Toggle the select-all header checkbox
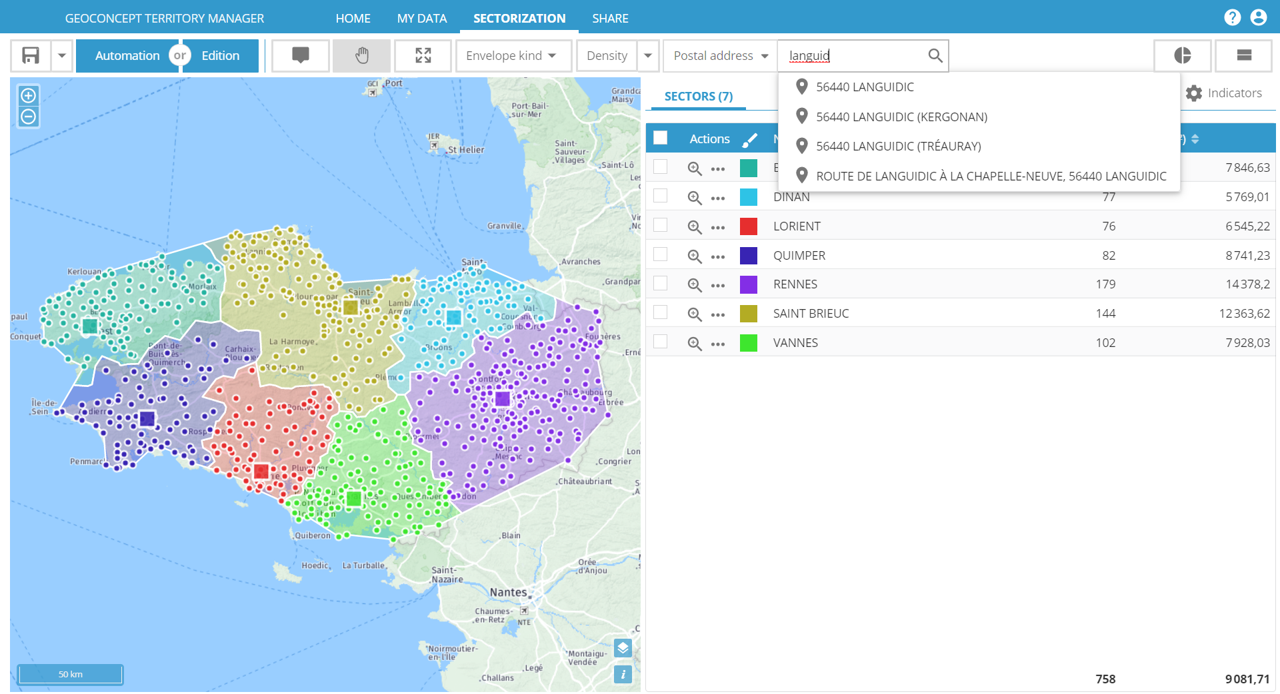 [x=660, y=138]
